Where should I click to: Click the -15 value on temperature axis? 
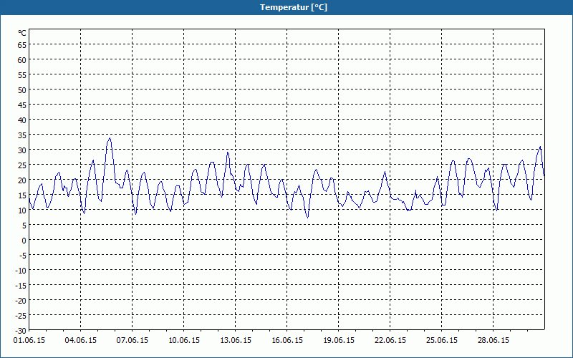point(21,285)
